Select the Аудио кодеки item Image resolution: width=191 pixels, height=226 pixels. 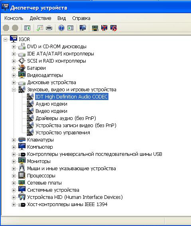coord(51,104)
